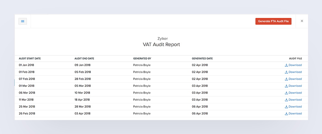Click Generate FTA Audit File button
The width and height of the screenshot is (322, 134).
(x=273, y=21)
